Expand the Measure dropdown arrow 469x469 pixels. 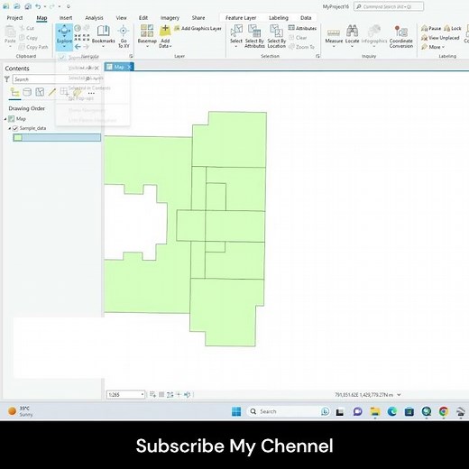[334, 46]
